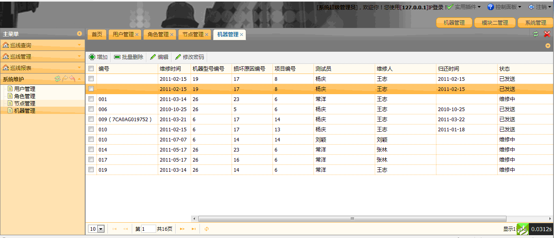
Task: Click the refresh icon in 系统维护 panel header
Action: [x=58, y=79]
